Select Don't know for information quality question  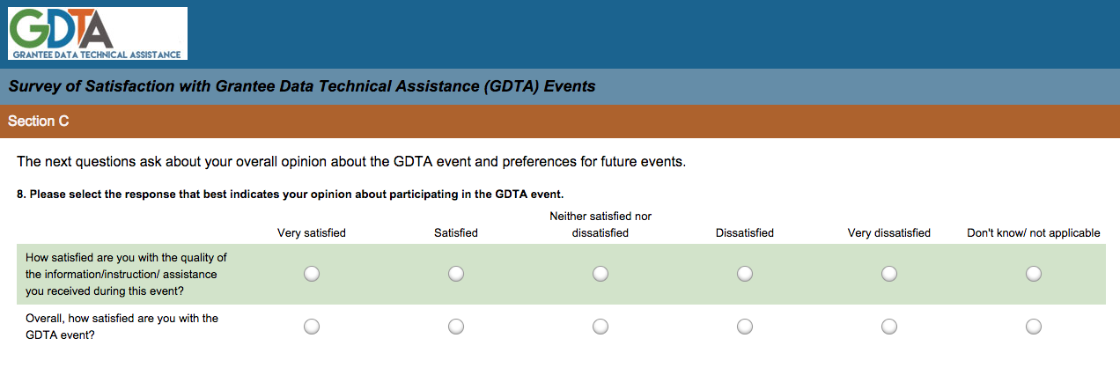(1034, 274)
